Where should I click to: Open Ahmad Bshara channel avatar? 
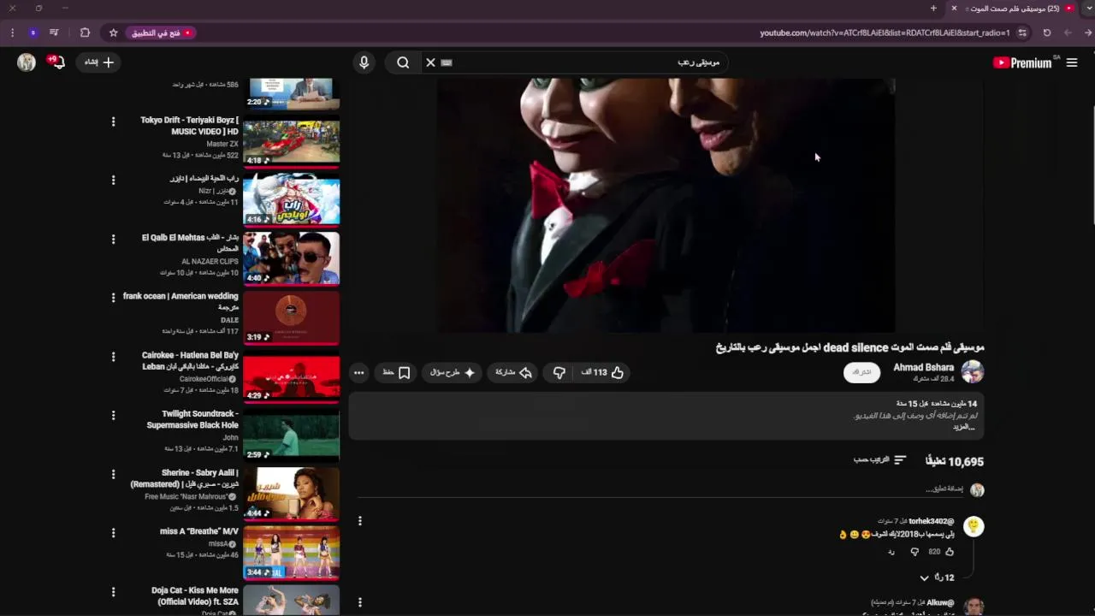click(973, 371)
